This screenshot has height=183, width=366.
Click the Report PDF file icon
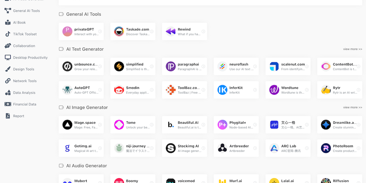[8, 116]
